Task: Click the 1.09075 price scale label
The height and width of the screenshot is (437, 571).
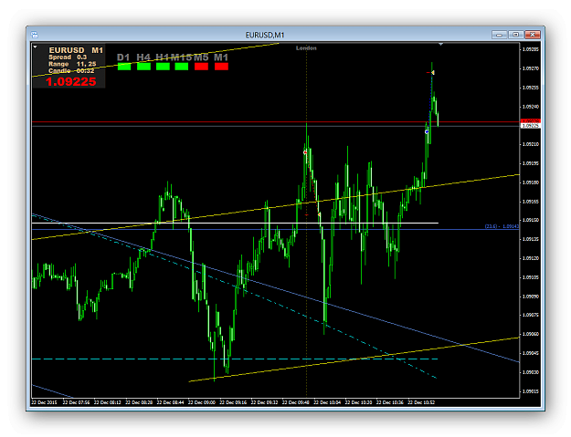Action: tap(531, 316)
